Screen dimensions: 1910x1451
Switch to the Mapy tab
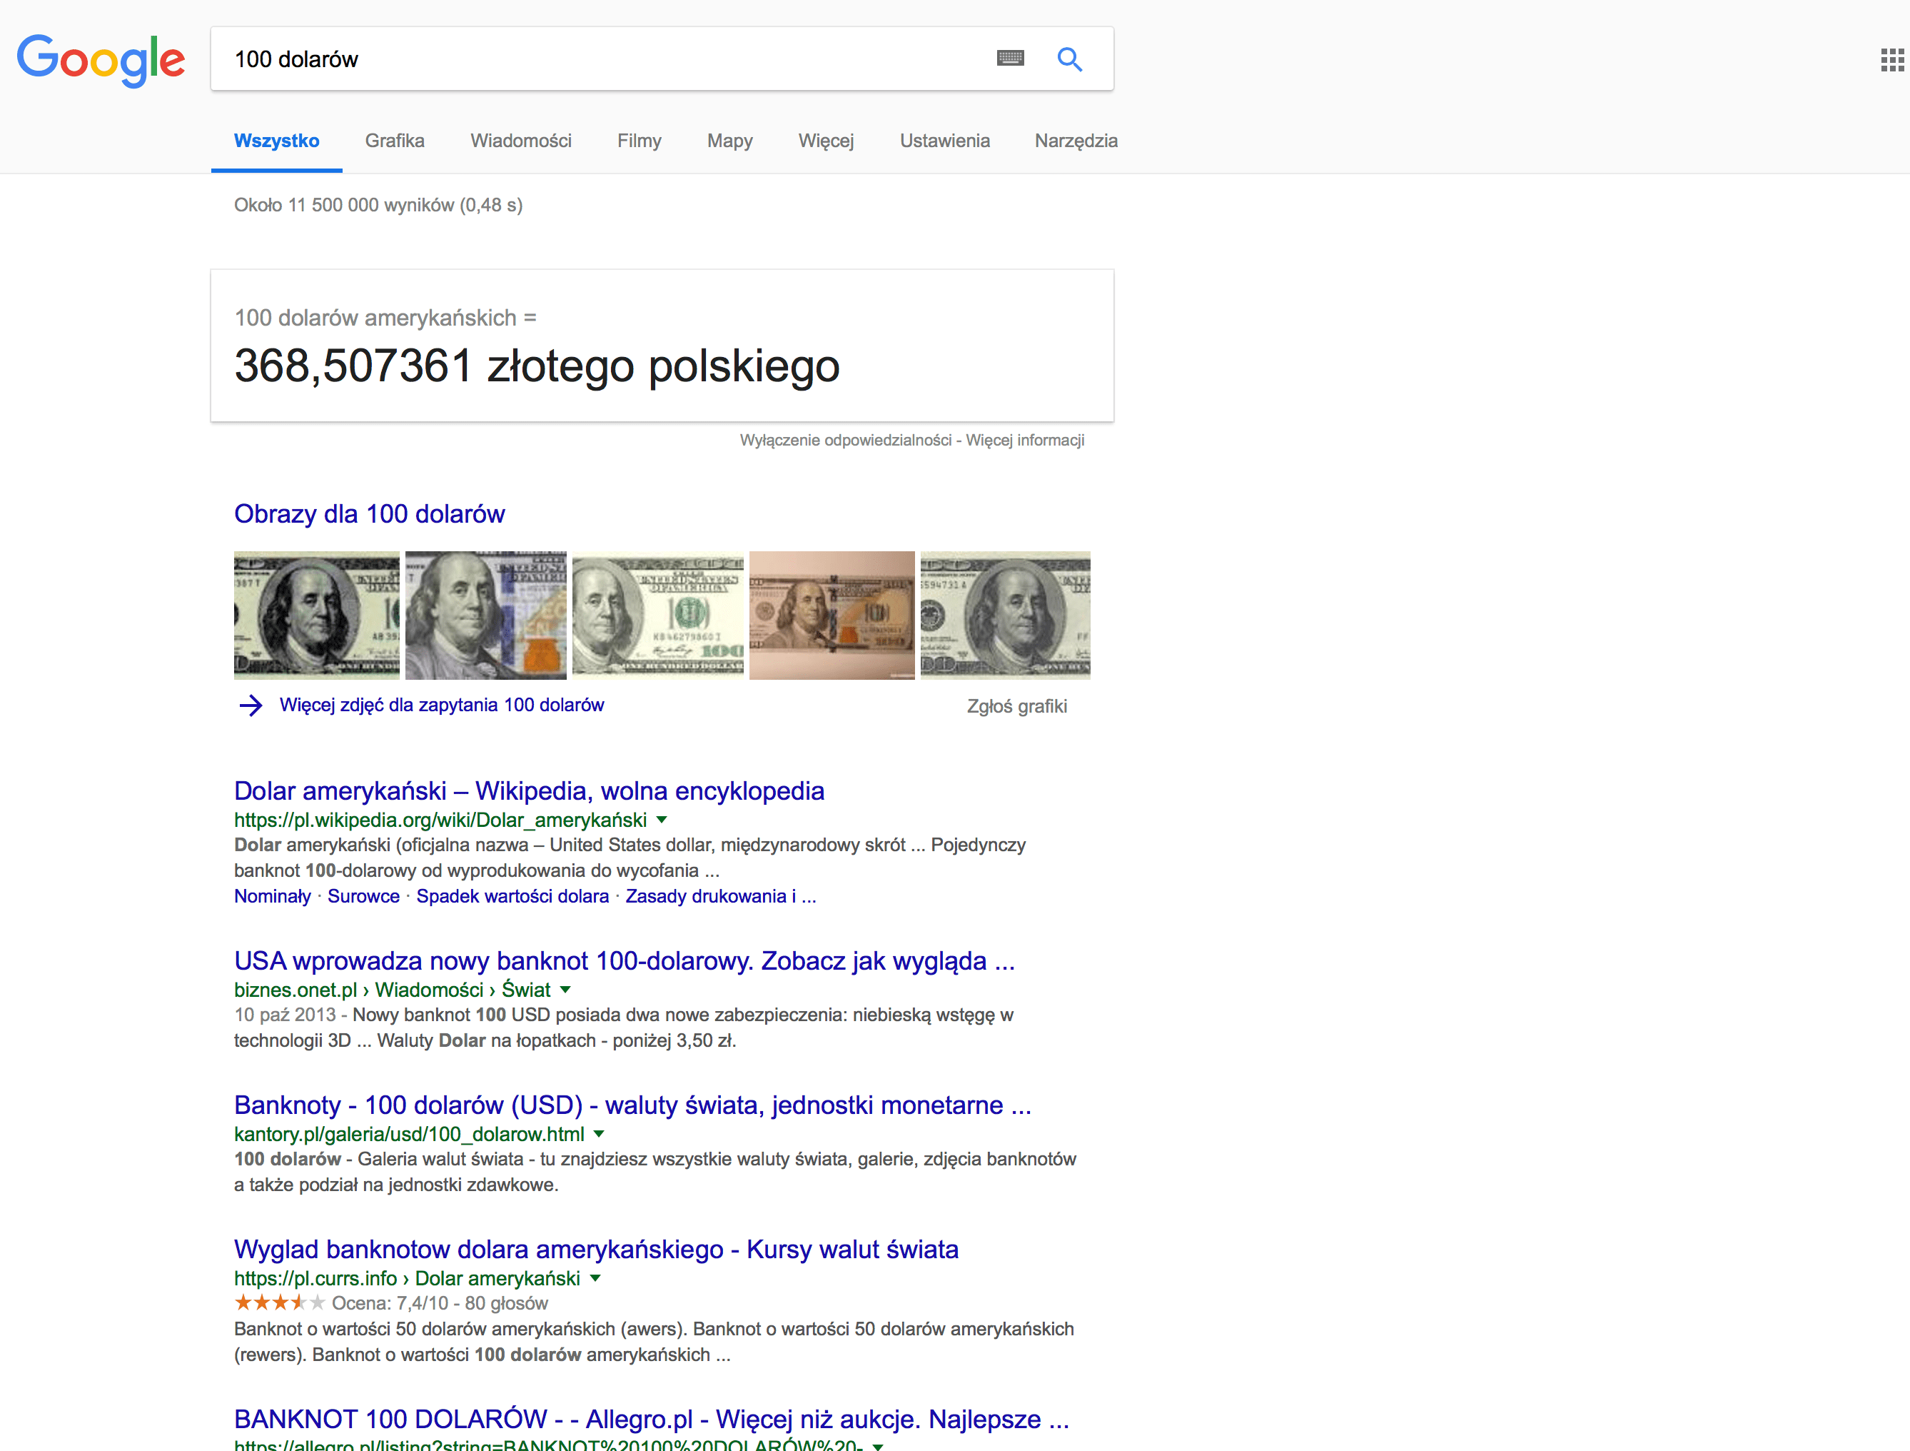(729, 141)
